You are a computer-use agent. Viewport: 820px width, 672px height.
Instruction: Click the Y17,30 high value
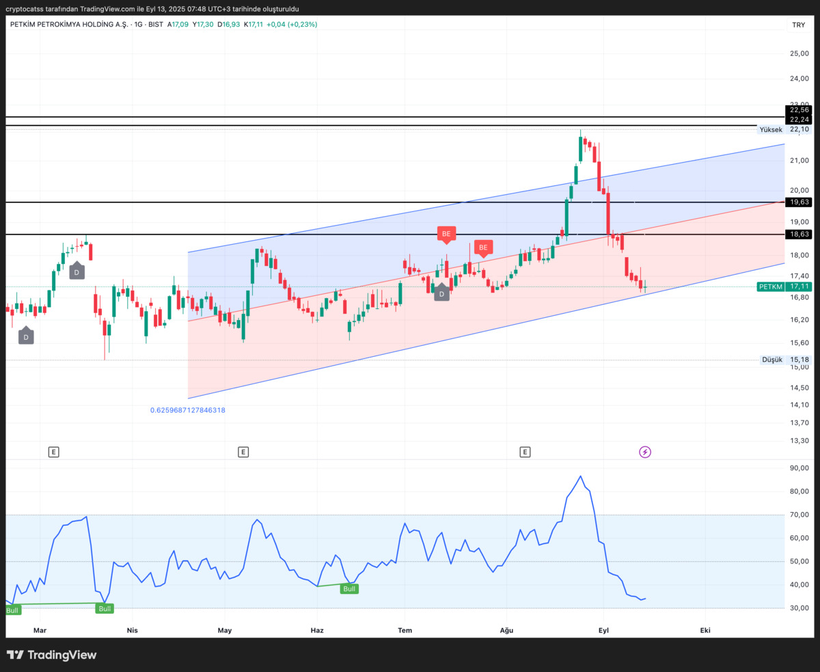[x=203, y=24]
